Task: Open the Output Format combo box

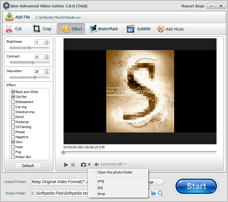Action: pyautogui.click(x=59, y=182)
